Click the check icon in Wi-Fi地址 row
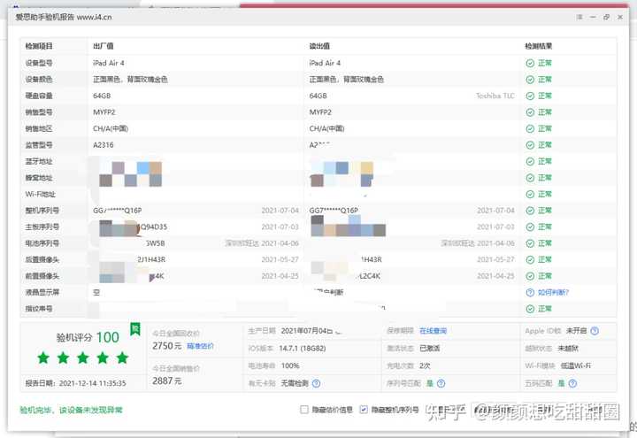The image size is (637, 438). click(530, 194)
